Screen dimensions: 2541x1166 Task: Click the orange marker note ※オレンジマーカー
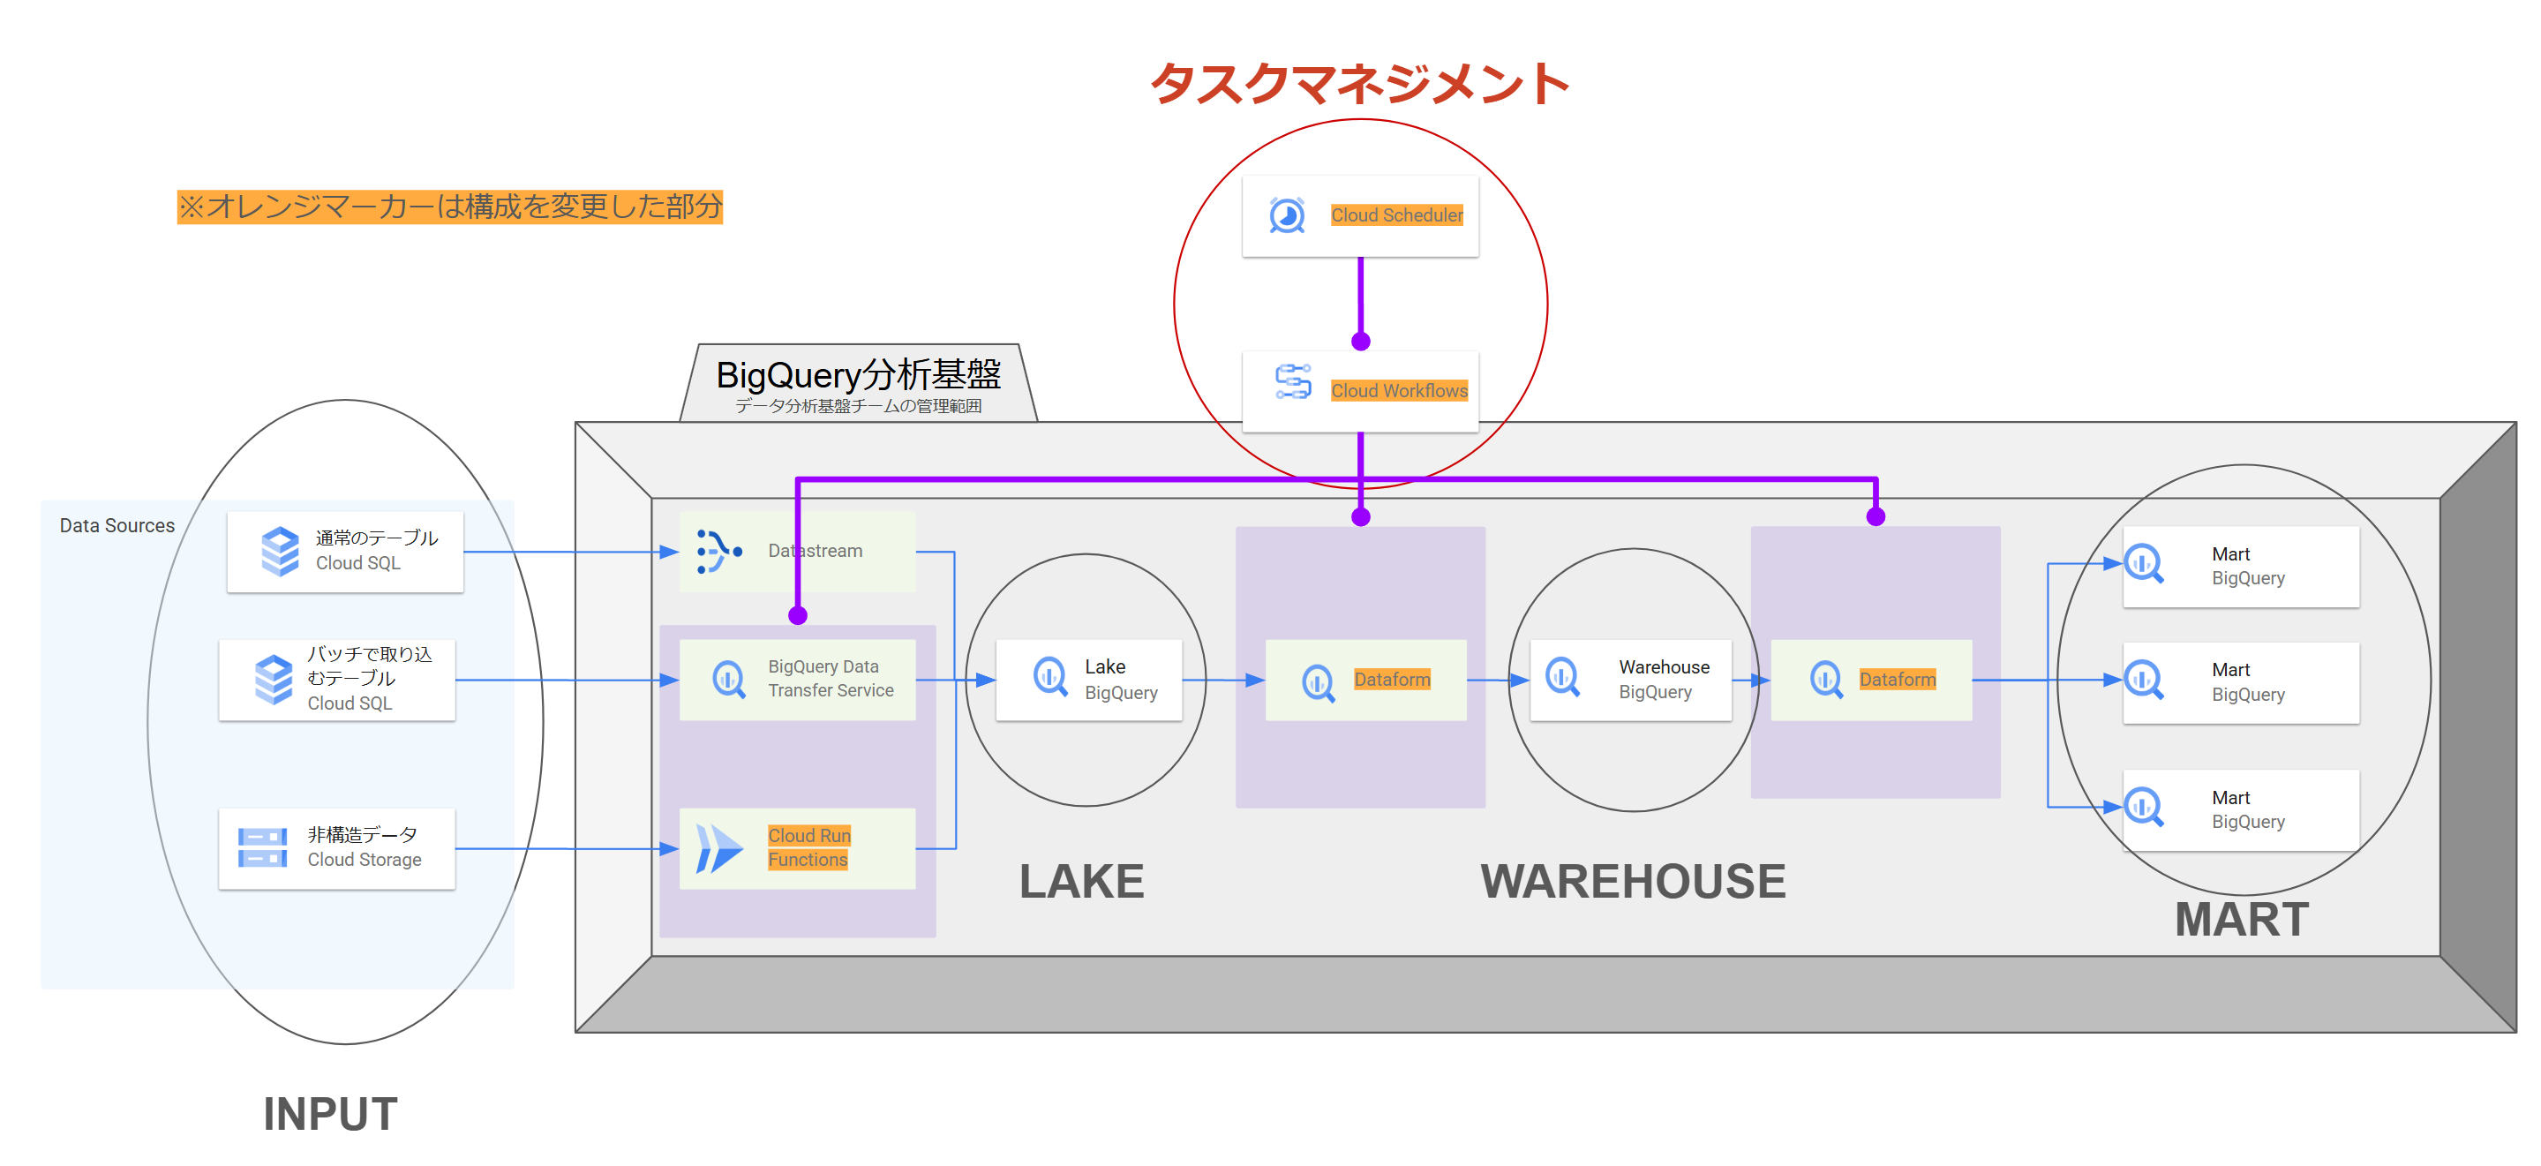pyautogui.click(x=450, y=207)
